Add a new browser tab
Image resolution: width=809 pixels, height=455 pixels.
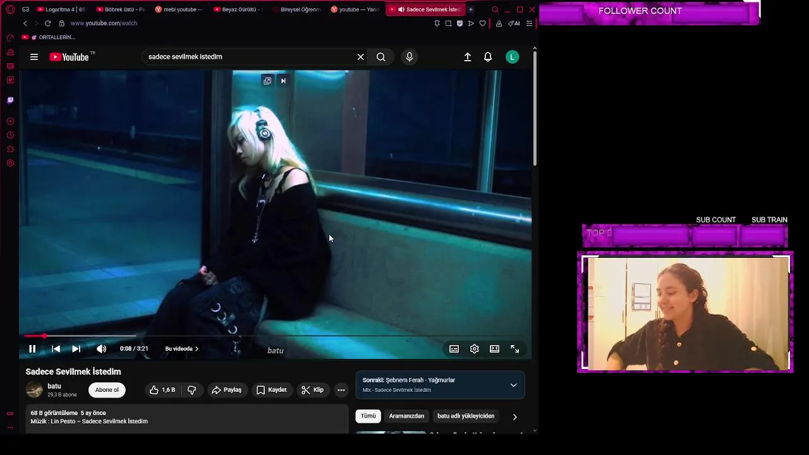pyautogui.click(x=470, y=9)
